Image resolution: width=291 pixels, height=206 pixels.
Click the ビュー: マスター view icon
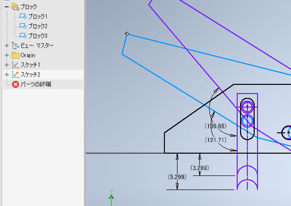[15, 46]
